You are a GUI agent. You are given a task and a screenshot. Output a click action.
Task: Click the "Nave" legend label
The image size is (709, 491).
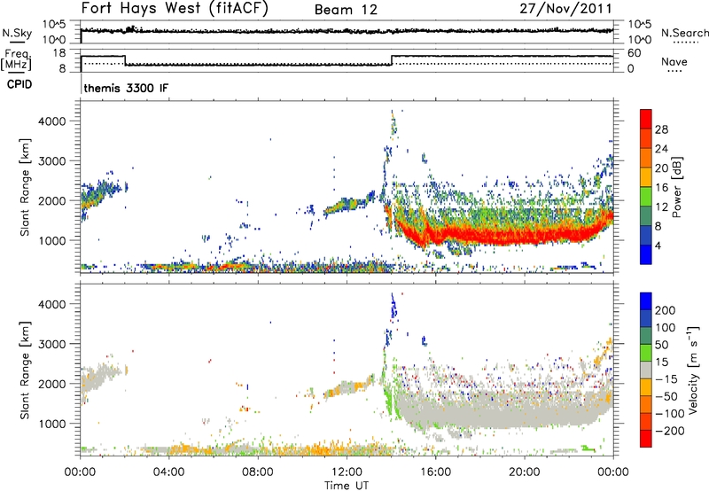click(674, 61)
